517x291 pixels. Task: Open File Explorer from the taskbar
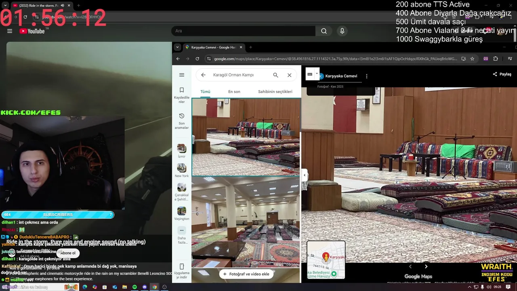tap(124, 287)
